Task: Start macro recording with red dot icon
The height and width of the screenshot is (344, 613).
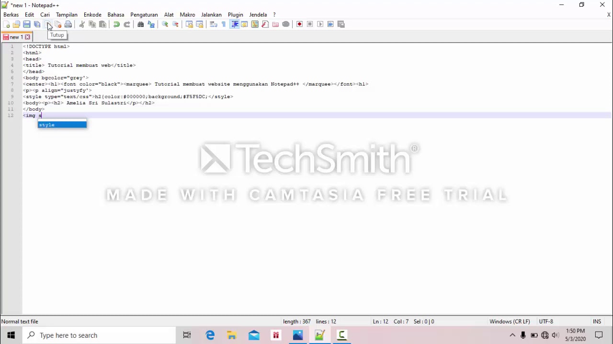Action: (x=300, y=24)
